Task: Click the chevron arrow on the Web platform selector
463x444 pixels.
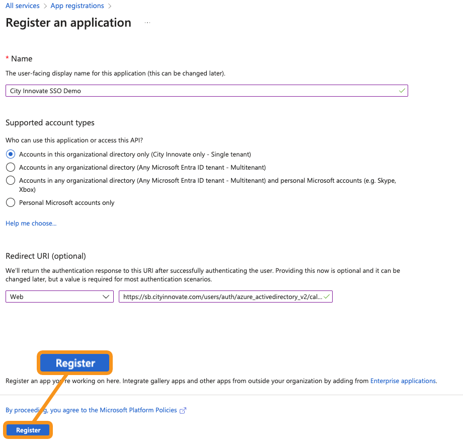Action: tap(106, 297)
